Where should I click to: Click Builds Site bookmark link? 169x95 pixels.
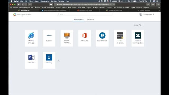coord(126,8)
